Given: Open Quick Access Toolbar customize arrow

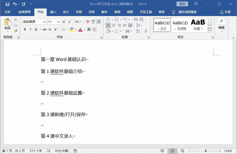Looking at the screenshot, I should [x=31, y=4].
